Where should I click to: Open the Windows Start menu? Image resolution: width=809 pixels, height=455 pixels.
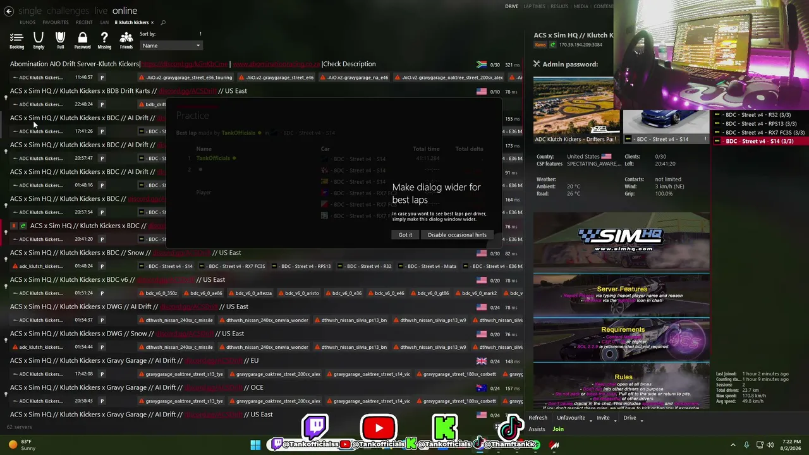coord(255,445)
